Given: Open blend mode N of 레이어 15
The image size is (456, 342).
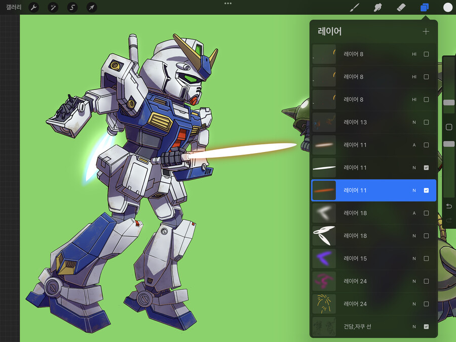Looking at the screenshot, I should tap(414, 258).
